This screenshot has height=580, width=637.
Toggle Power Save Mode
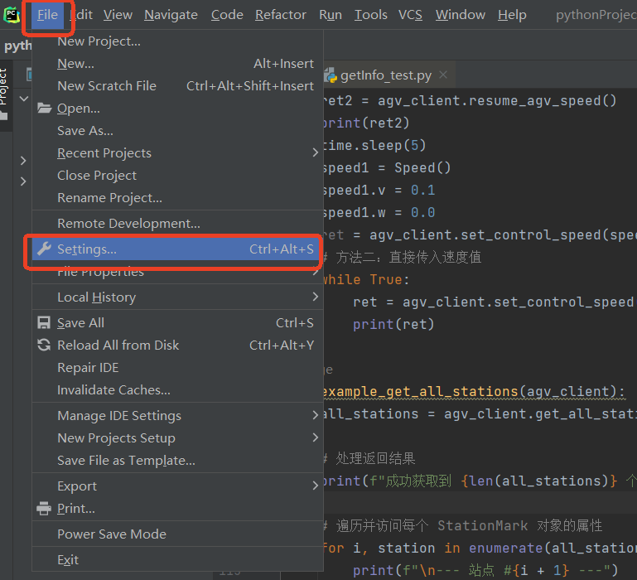click(x=112, y=534)
